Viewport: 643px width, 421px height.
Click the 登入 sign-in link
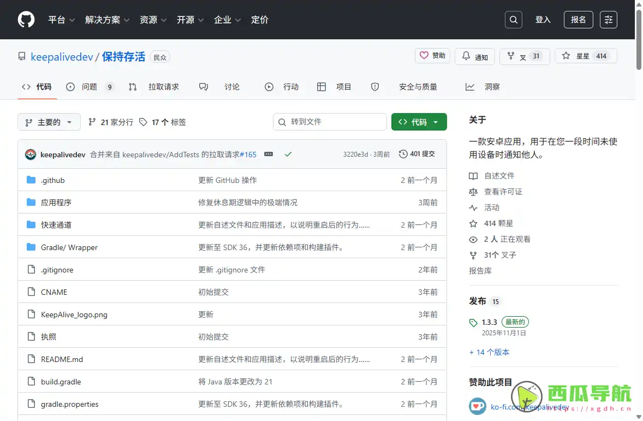[x=543, y=20]
